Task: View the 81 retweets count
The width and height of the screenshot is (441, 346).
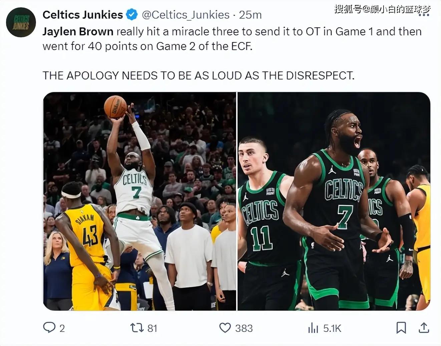Action: (x=152, y=328)
